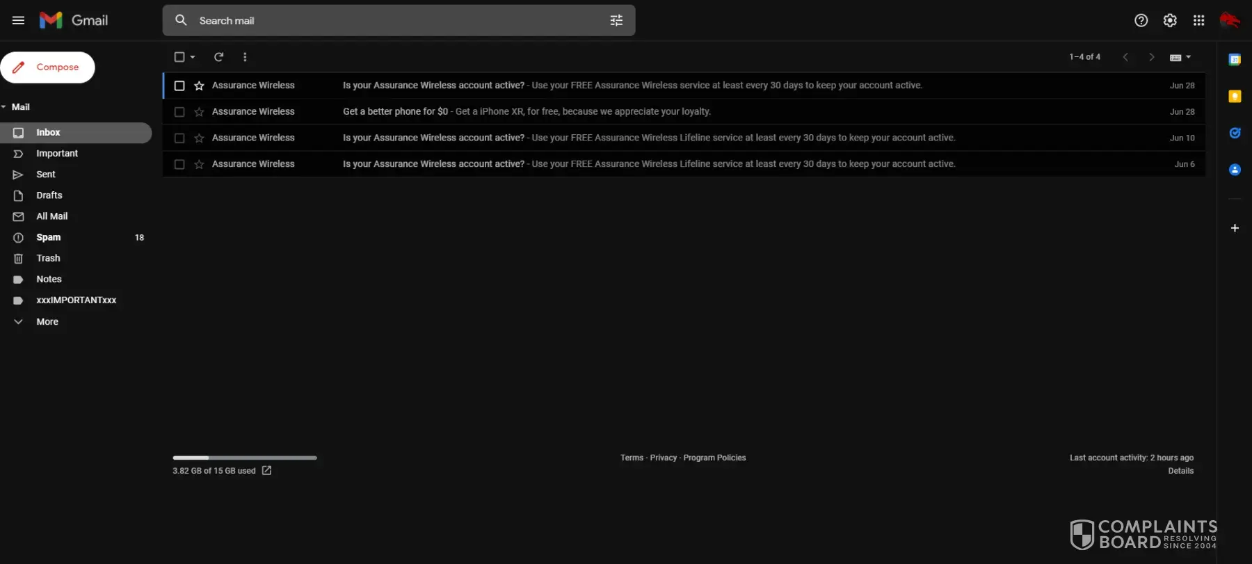Select the Jun 10 email checkbox
Viewport: 1252px width, 564px height.
click(x=179, y=138)
